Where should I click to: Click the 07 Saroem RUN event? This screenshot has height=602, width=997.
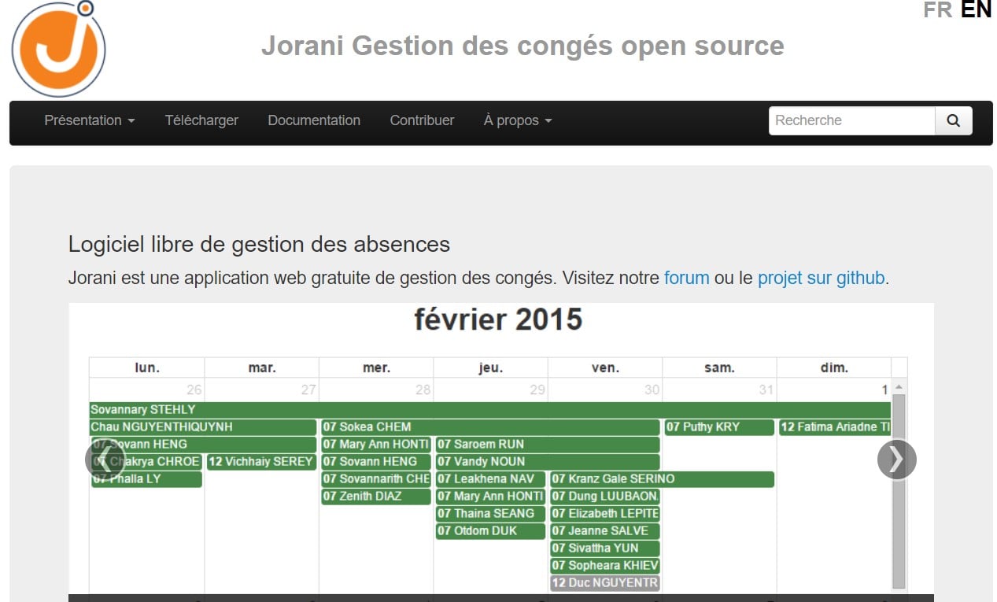point(548,445)
